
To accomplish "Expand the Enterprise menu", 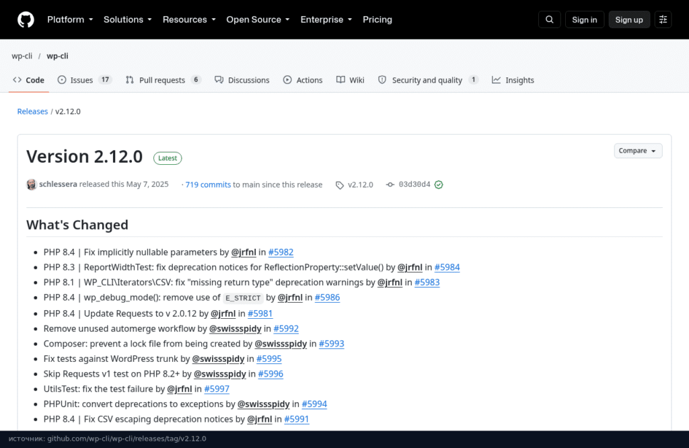I will (x=326, y=20).
